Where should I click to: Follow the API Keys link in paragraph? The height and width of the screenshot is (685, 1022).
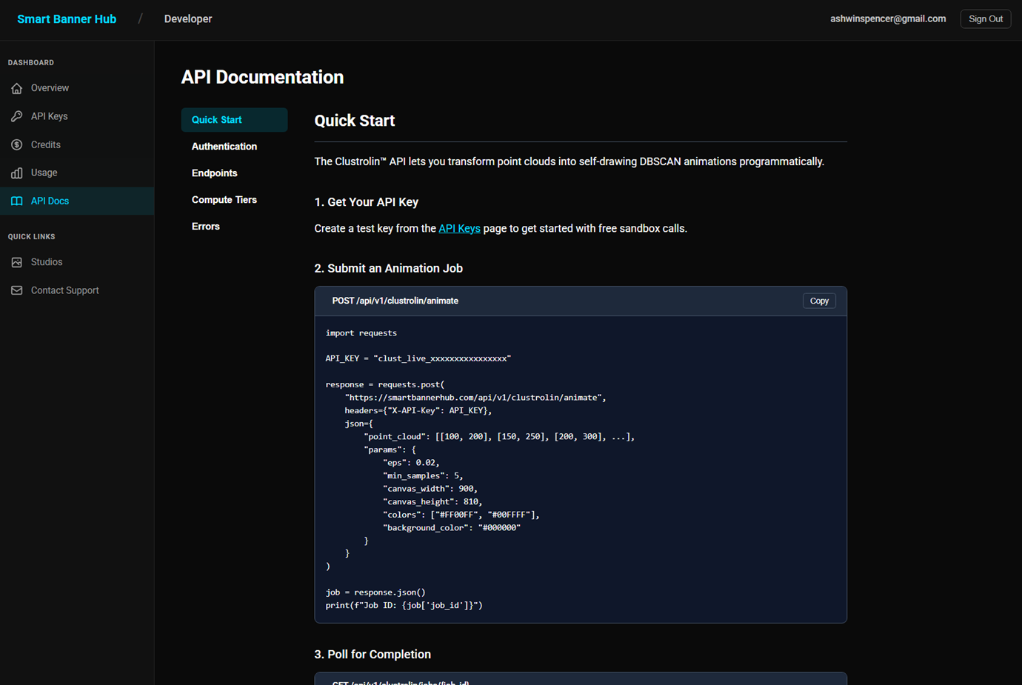pos(459,229)
